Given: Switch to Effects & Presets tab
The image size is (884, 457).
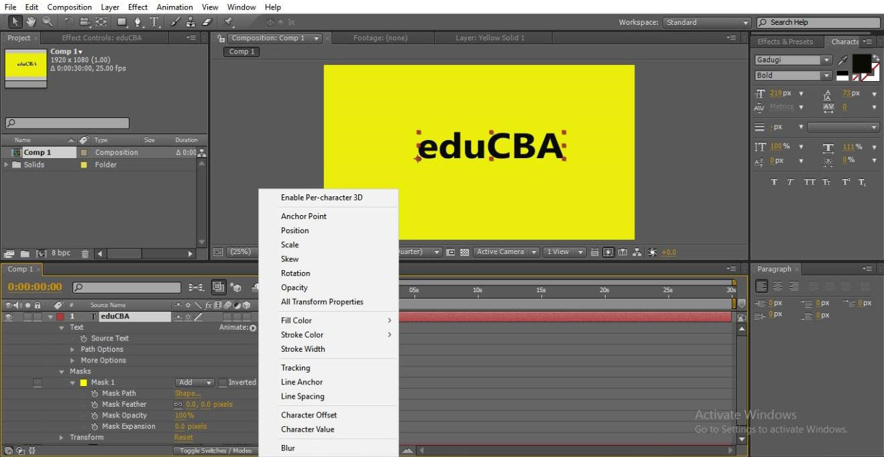Looking at the screenshot, I should 785,42.
